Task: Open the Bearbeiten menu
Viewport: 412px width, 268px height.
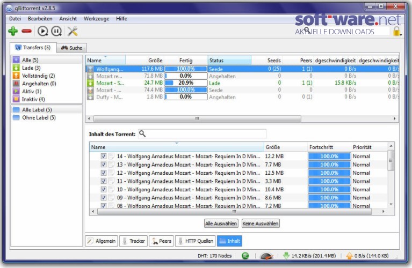Action: tap(40, 19)
